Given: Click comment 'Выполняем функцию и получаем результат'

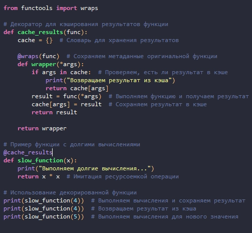Looking at the screenshot, I should 179,96.
